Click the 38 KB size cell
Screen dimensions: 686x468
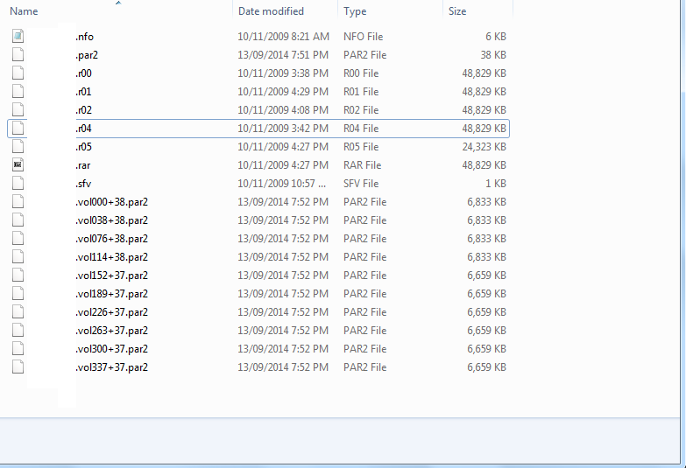click(493, 55)
